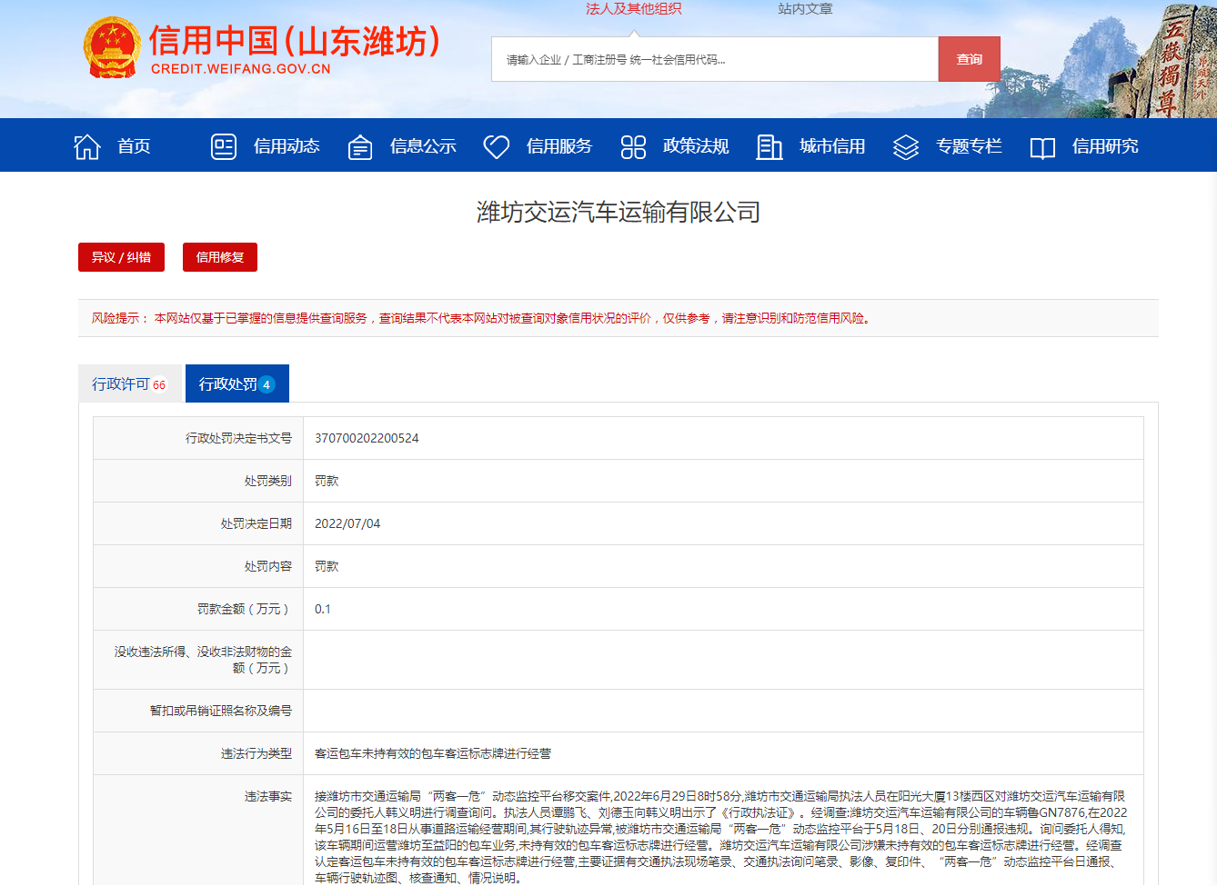Click the 信用修复 button
The width and height of the screenshot is (1217, 886).
click(x=220, y=257)
